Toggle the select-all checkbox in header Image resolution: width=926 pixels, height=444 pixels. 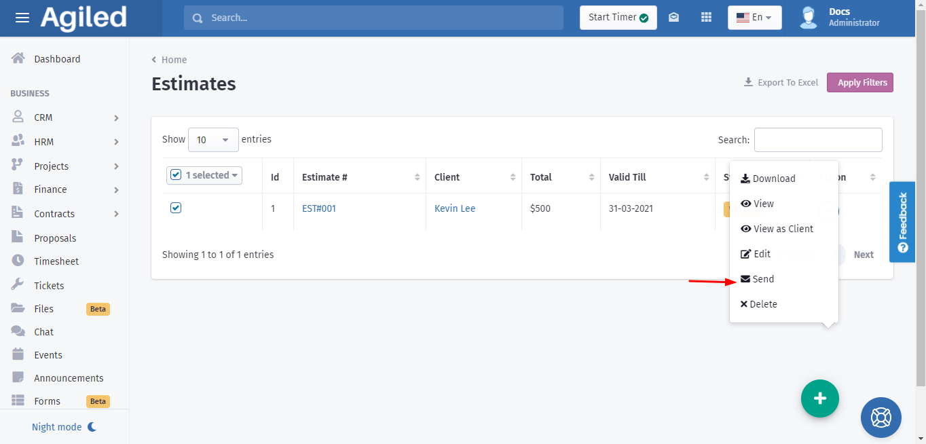pyautogui.click(x=176, y=175)
